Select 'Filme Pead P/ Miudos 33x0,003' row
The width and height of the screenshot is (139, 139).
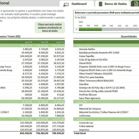[96, 74]
